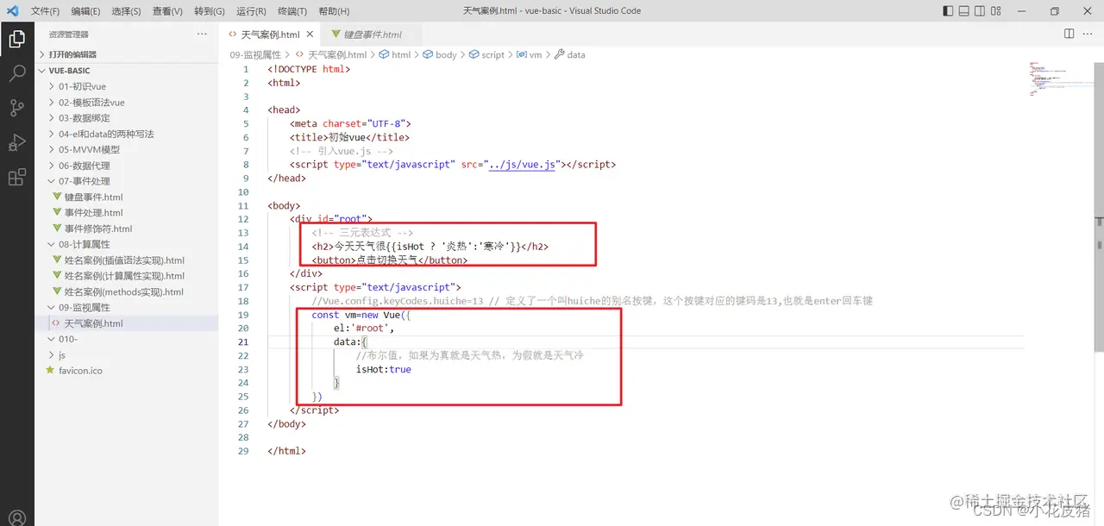Click line number 21 in gutter

[243, 341]
